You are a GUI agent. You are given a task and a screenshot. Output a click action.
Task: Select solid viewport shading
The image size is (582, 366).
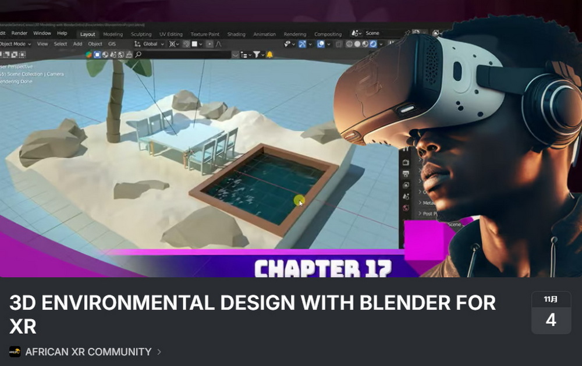(357, 44)
